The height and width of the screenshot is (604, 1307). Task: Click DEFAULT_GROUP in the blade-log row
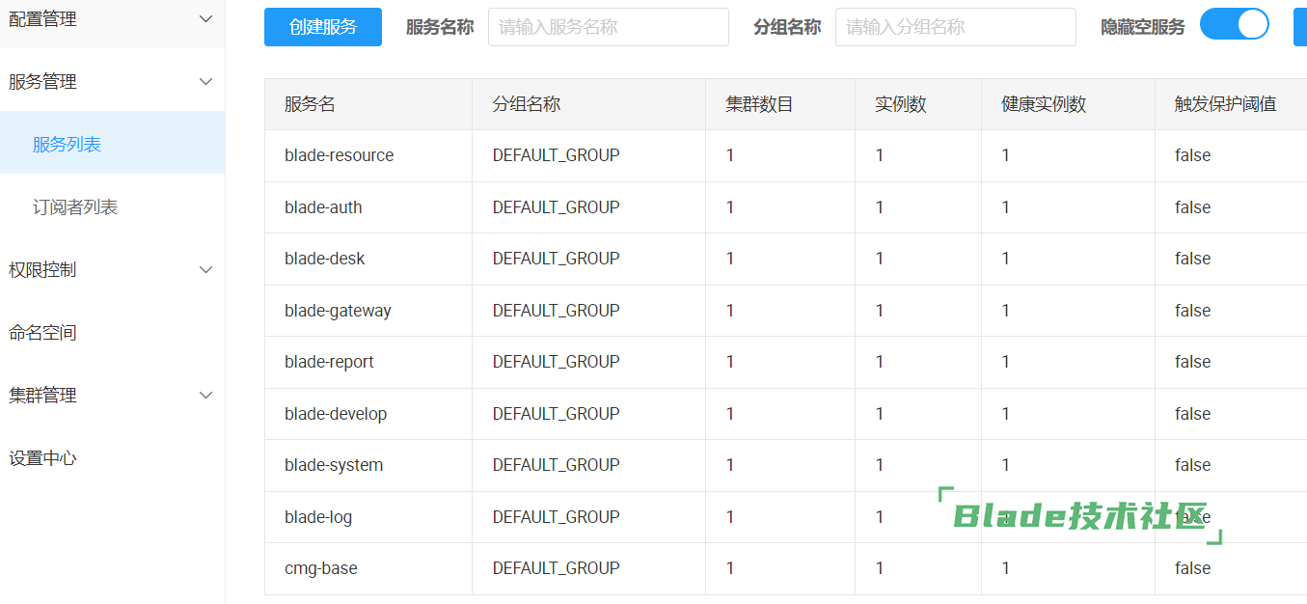(x=557, y=517)
